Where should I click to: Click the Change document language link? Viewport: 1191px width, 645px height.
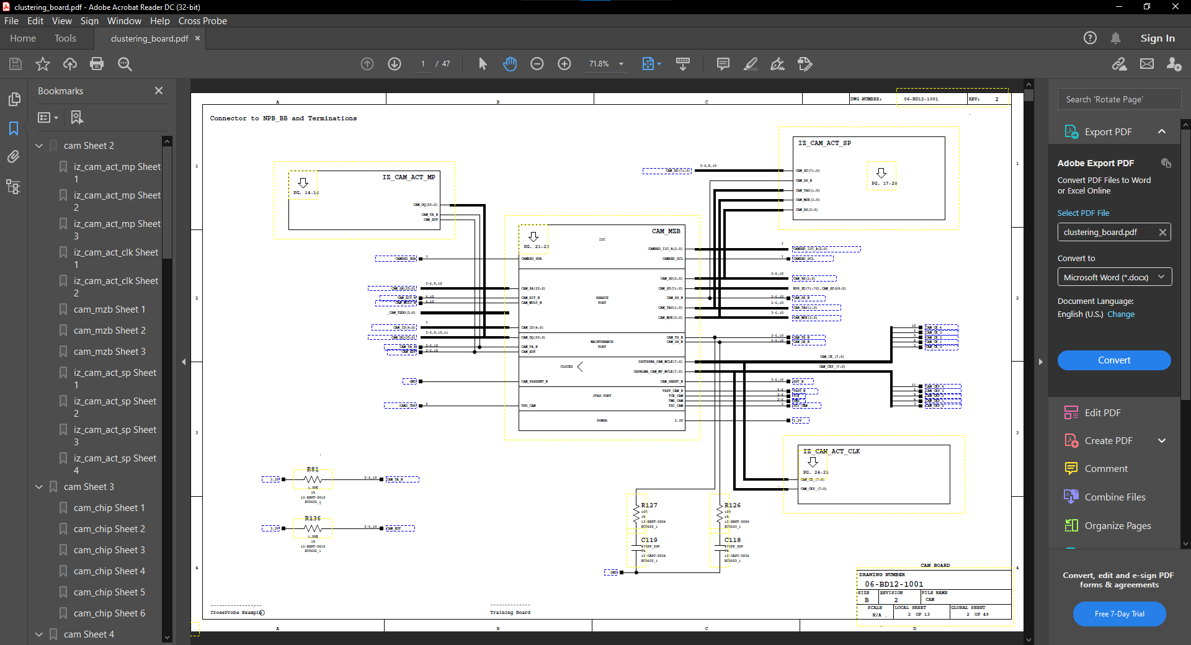point(1122,314)
